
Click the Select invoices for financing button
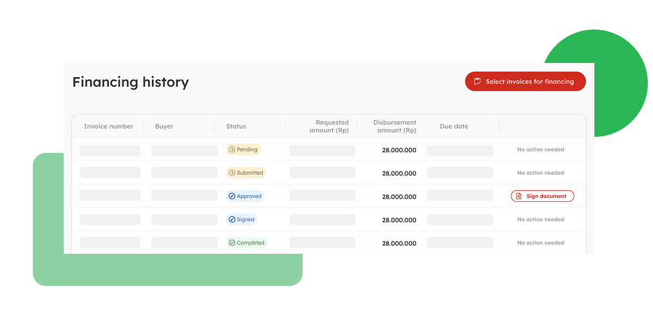pos(525,82)
